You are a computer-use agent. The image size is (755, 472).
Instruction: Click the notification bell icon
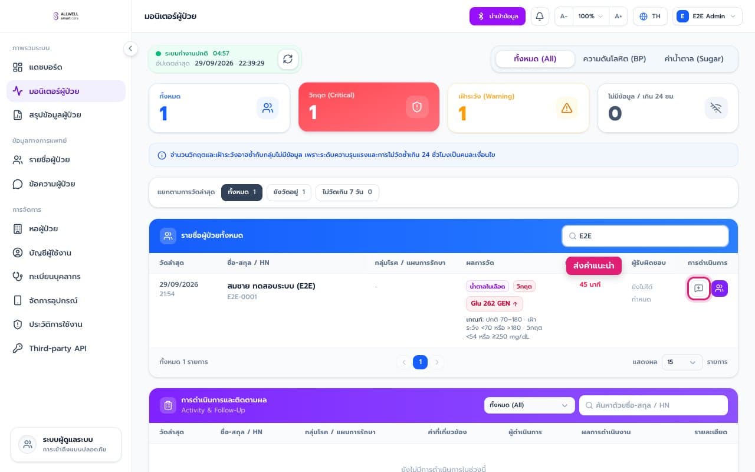click(540, 17)
